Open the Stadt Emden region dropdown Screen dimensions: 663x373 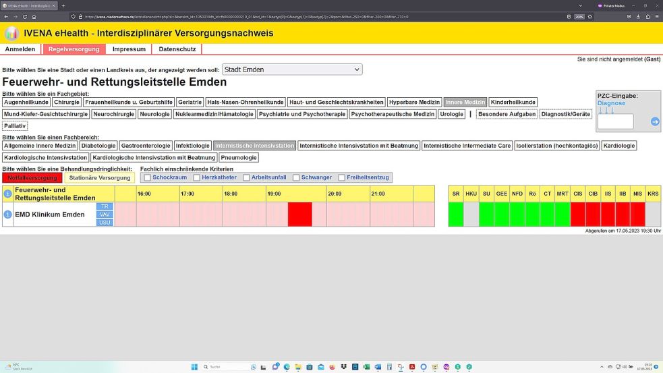click(x=292, y=69)
